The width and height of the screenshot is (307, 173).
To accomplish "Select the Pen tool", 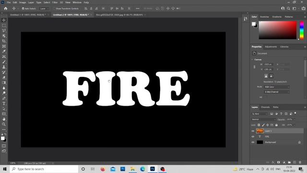I will [4, 98].
